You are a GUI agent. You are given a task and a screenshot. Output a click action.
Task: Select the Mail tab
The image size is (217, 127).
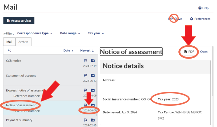9,42
